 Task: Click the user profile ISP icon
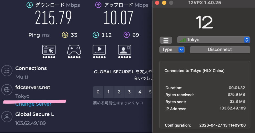[x=7, y=116]
